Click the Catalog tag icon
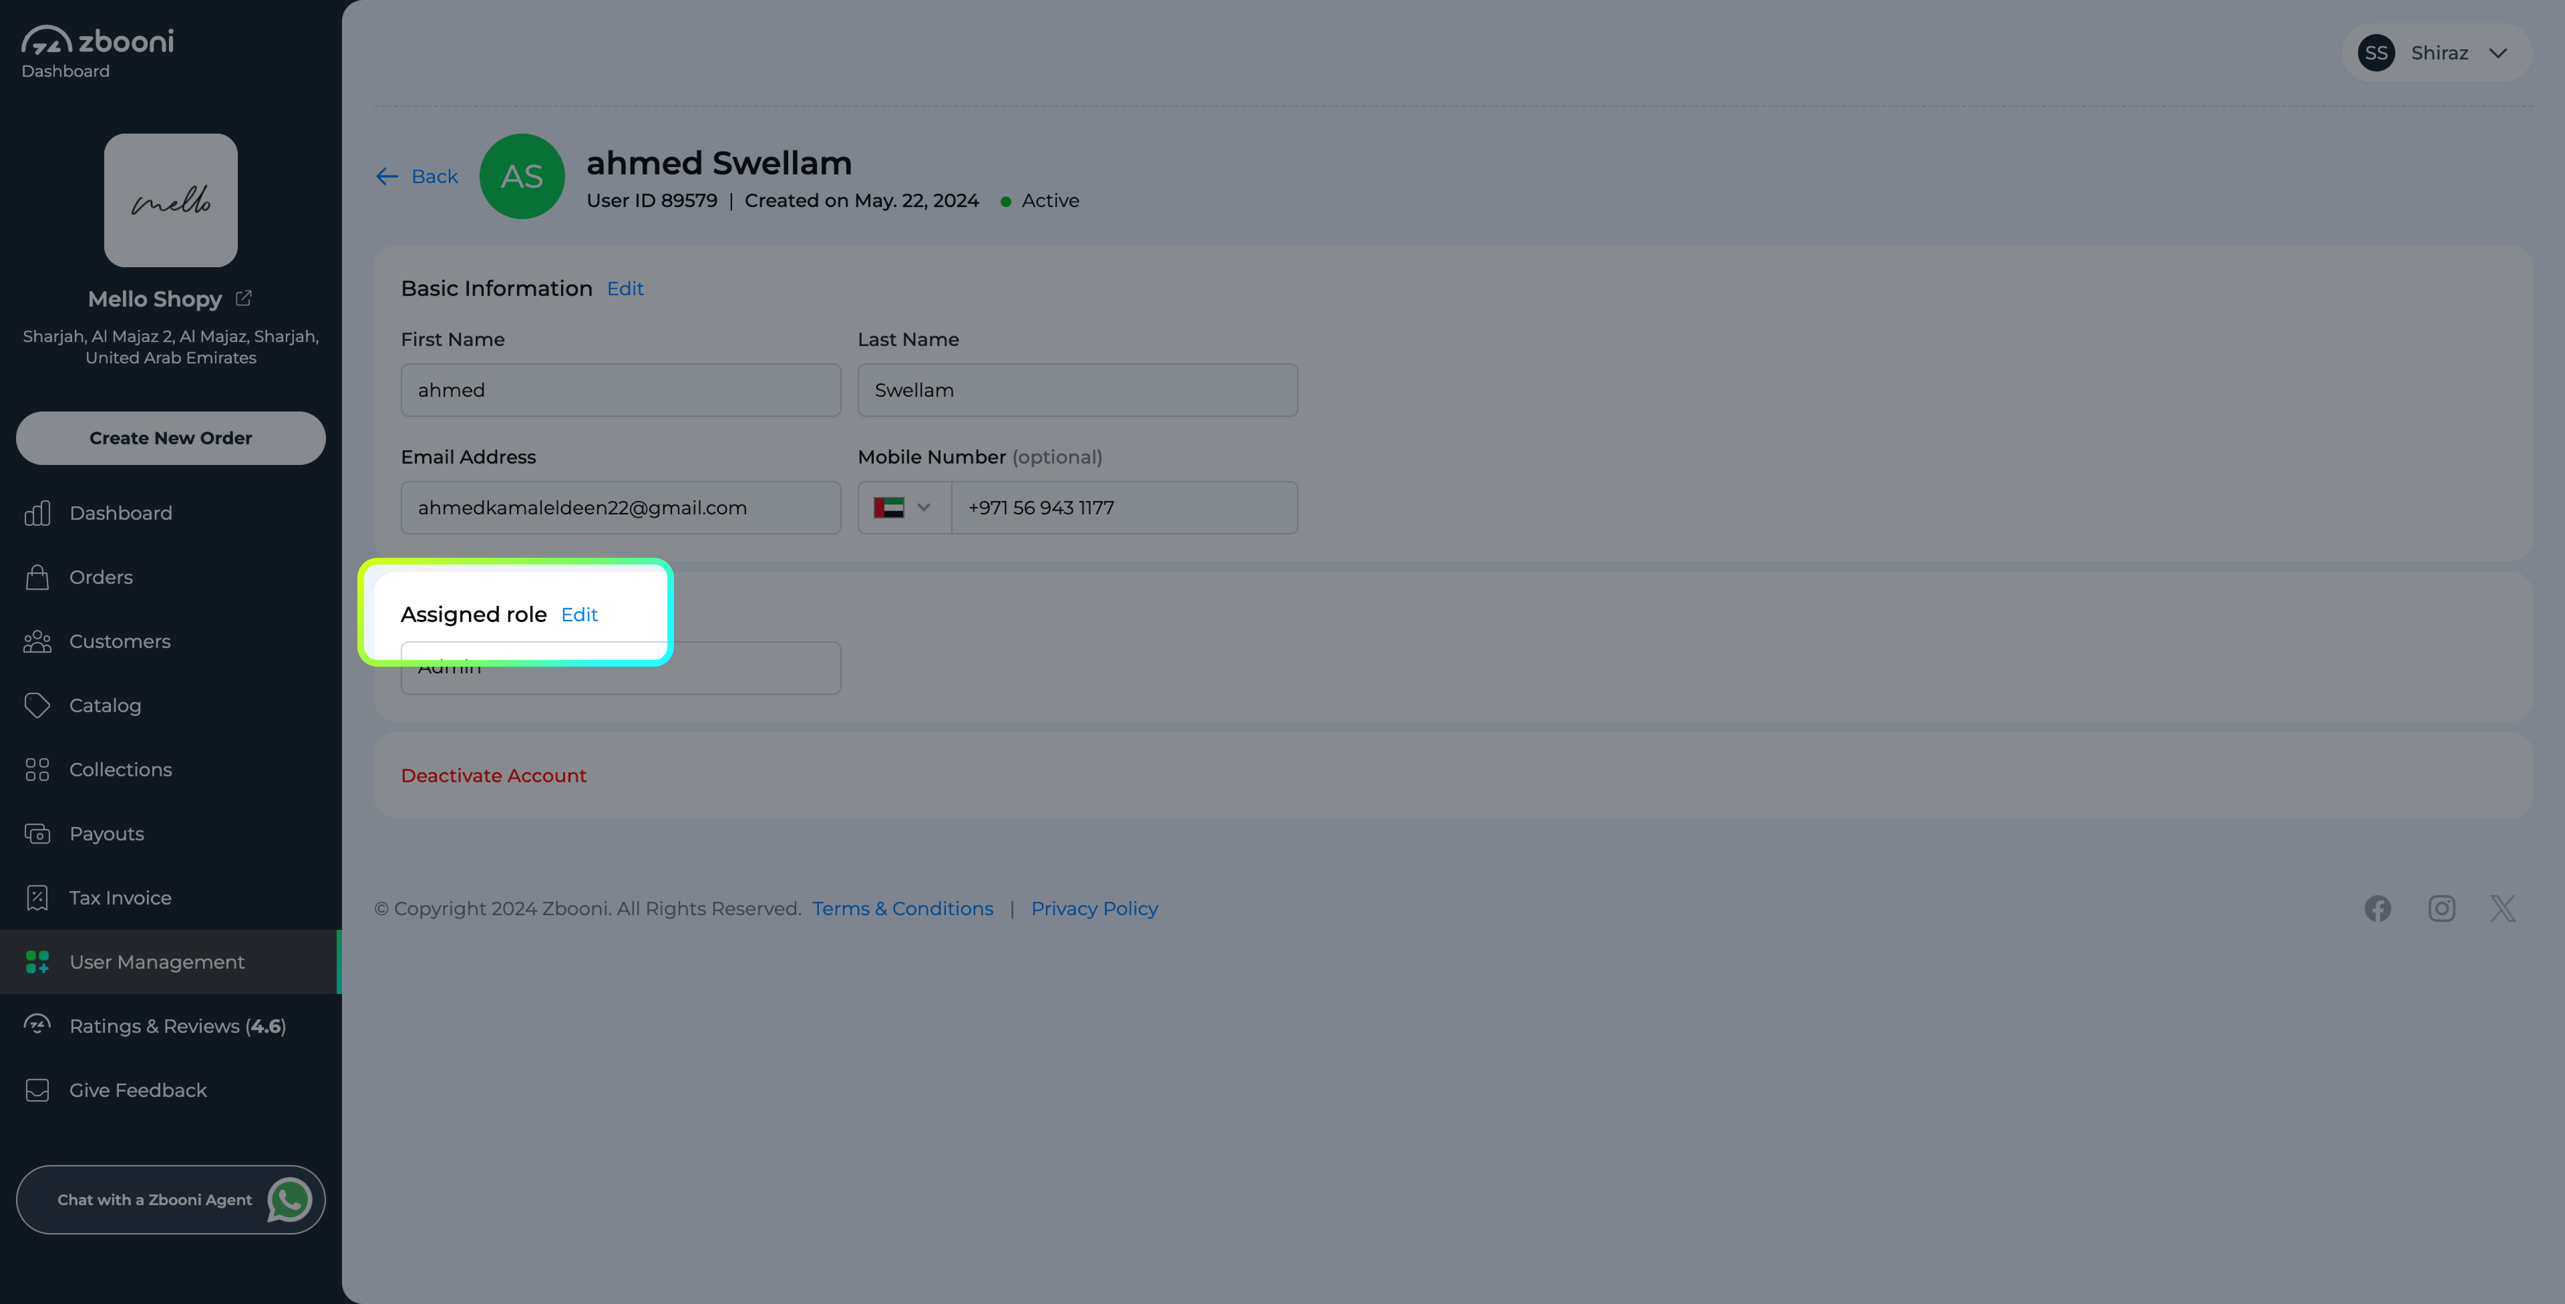Image resolution: width=2565 pixels, height=1304 pixels. tap(37, 705)
